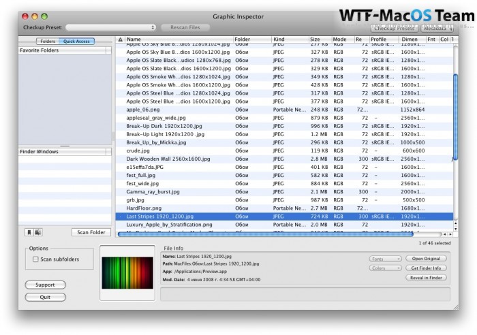This screenshot has width=477, height=335.
Task: Sort the list by the Size column
Action: pyautogui.click(x=320, y=39)
